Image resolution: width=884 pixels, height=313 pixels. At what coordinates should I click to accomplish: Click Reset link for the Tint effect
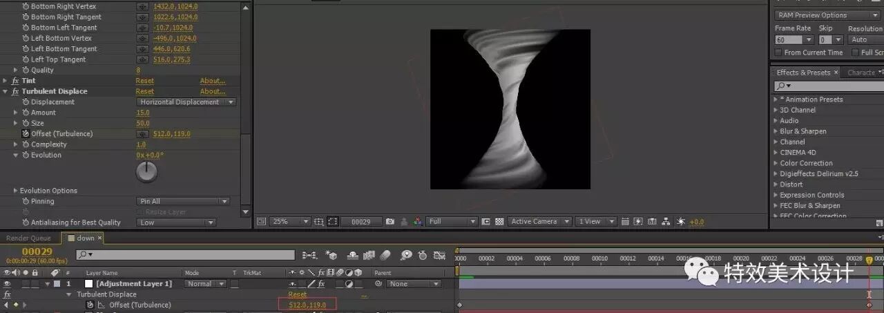tap(145, 81)
